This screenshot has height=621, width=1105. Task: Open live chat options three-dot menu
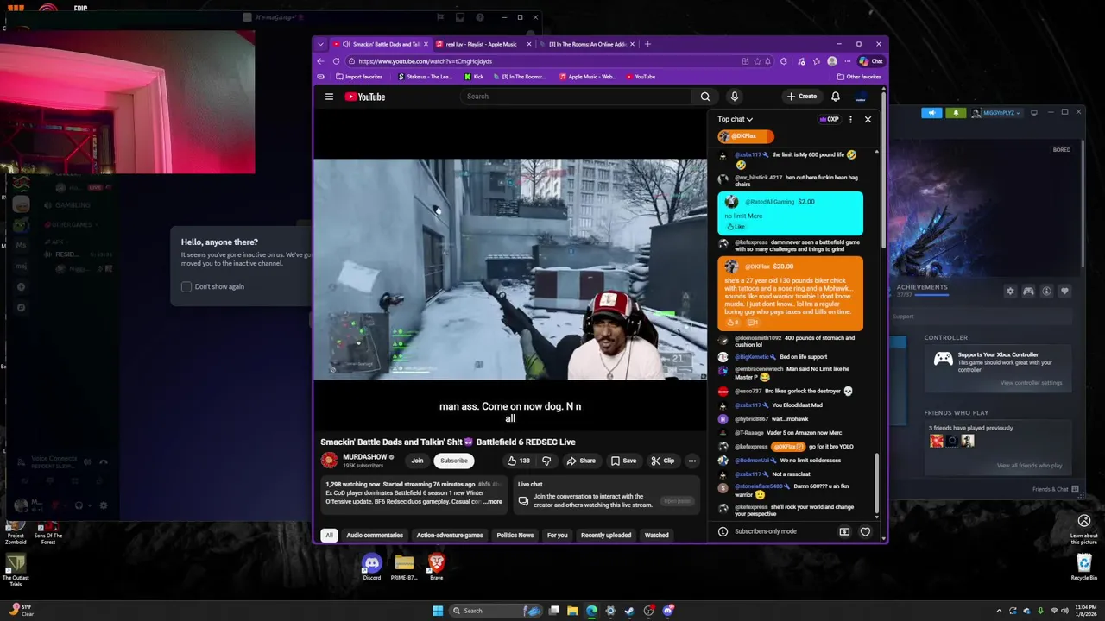[x=850, y=119]
